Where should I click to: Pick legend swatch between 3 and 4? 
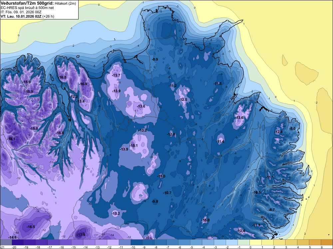point(291,242)
